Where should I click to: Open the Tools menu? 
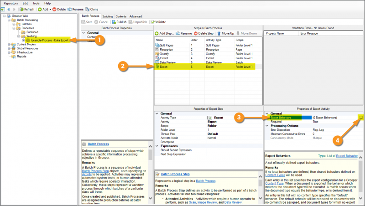(x=36, y=3)
